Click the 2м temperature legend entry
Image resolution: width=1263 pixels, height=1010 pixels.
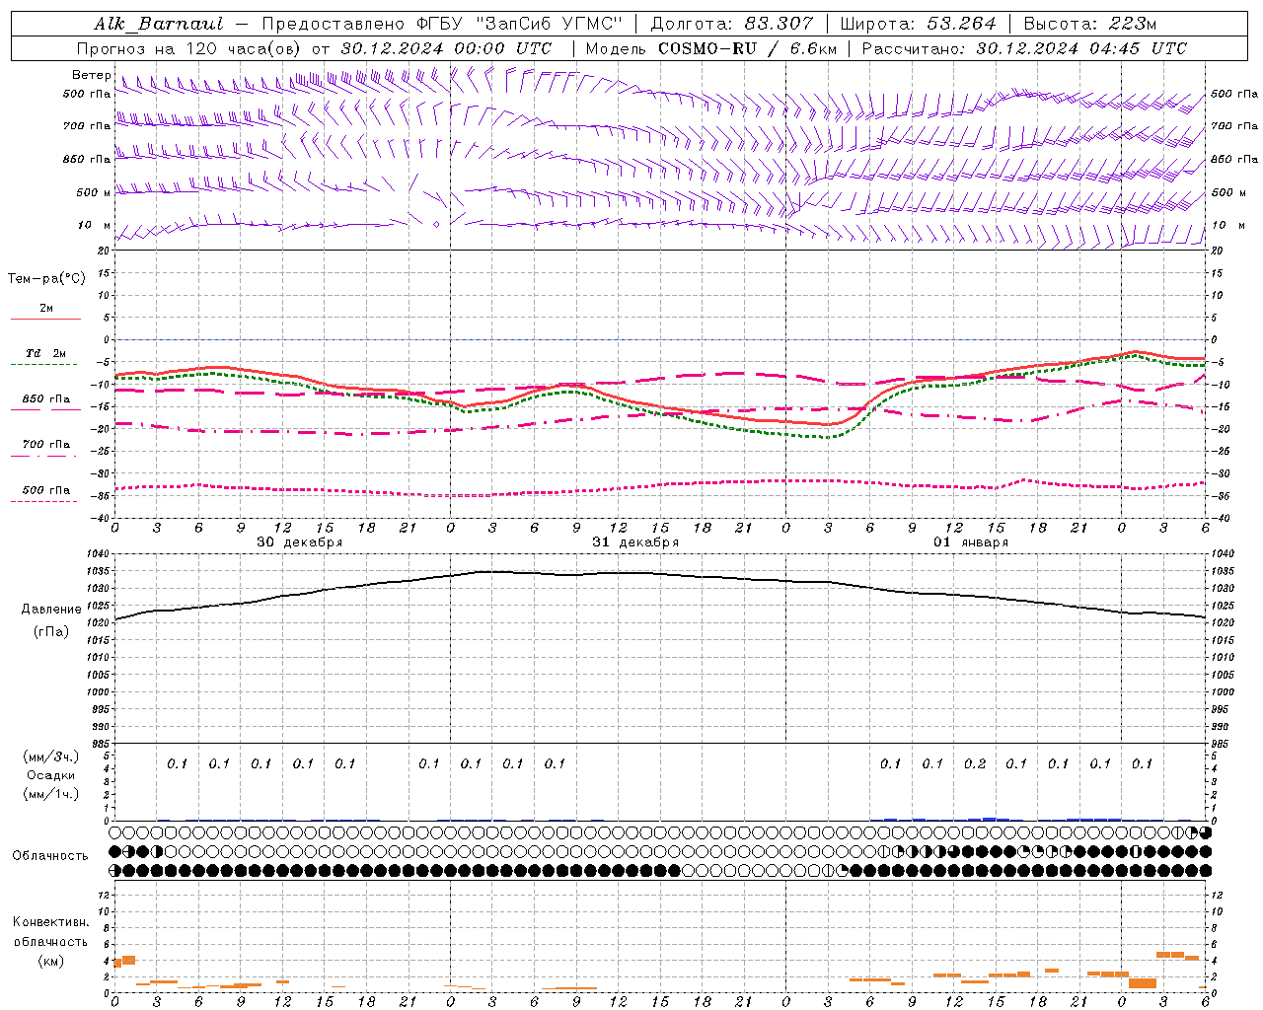[45, 308]
